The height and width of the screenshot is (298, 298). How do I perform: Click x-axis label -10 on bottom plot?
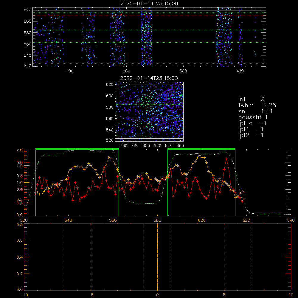point(24,295)
